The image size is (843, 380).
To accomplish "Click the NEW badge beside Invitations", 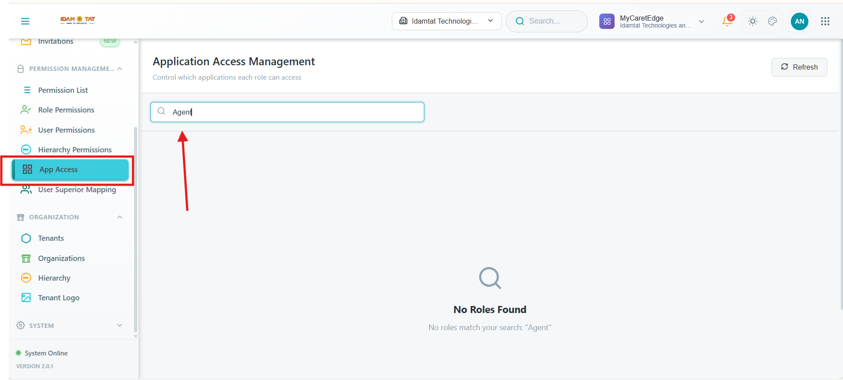I will (110, 42).
